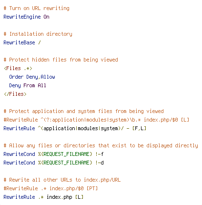
Task: Click 'index.php' in the final RewriteRule
Action: click(x=60, y=197)
